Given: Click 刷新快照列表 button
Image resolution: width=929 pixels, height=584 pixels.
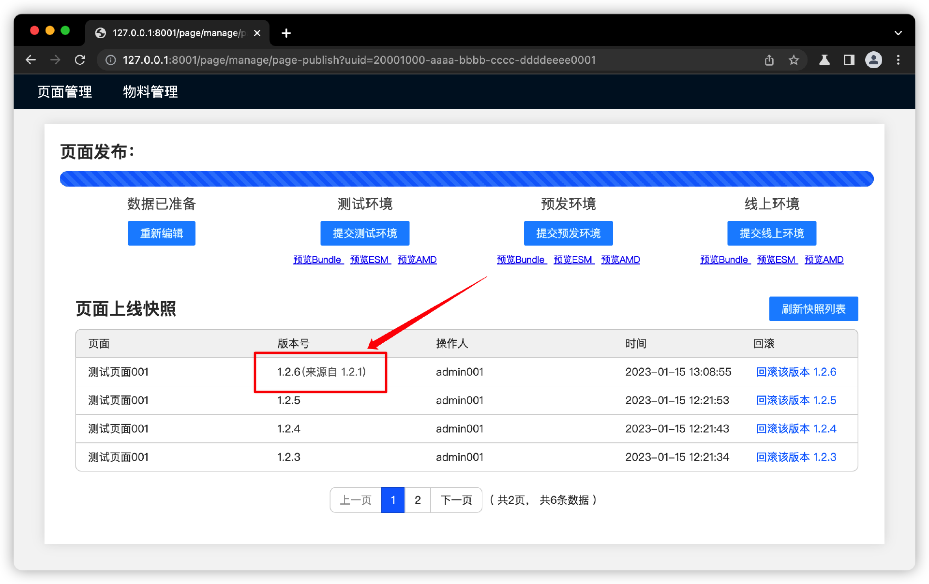Looking at the screenshot, I should coord(813,309).
